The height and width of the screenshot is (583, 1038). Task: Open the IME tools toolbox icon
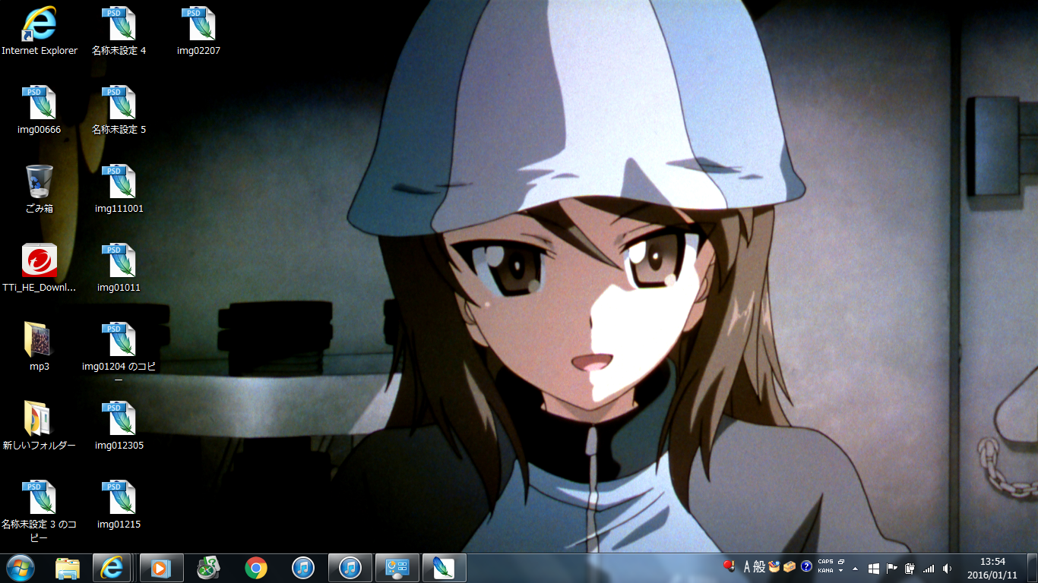point(790,567)
